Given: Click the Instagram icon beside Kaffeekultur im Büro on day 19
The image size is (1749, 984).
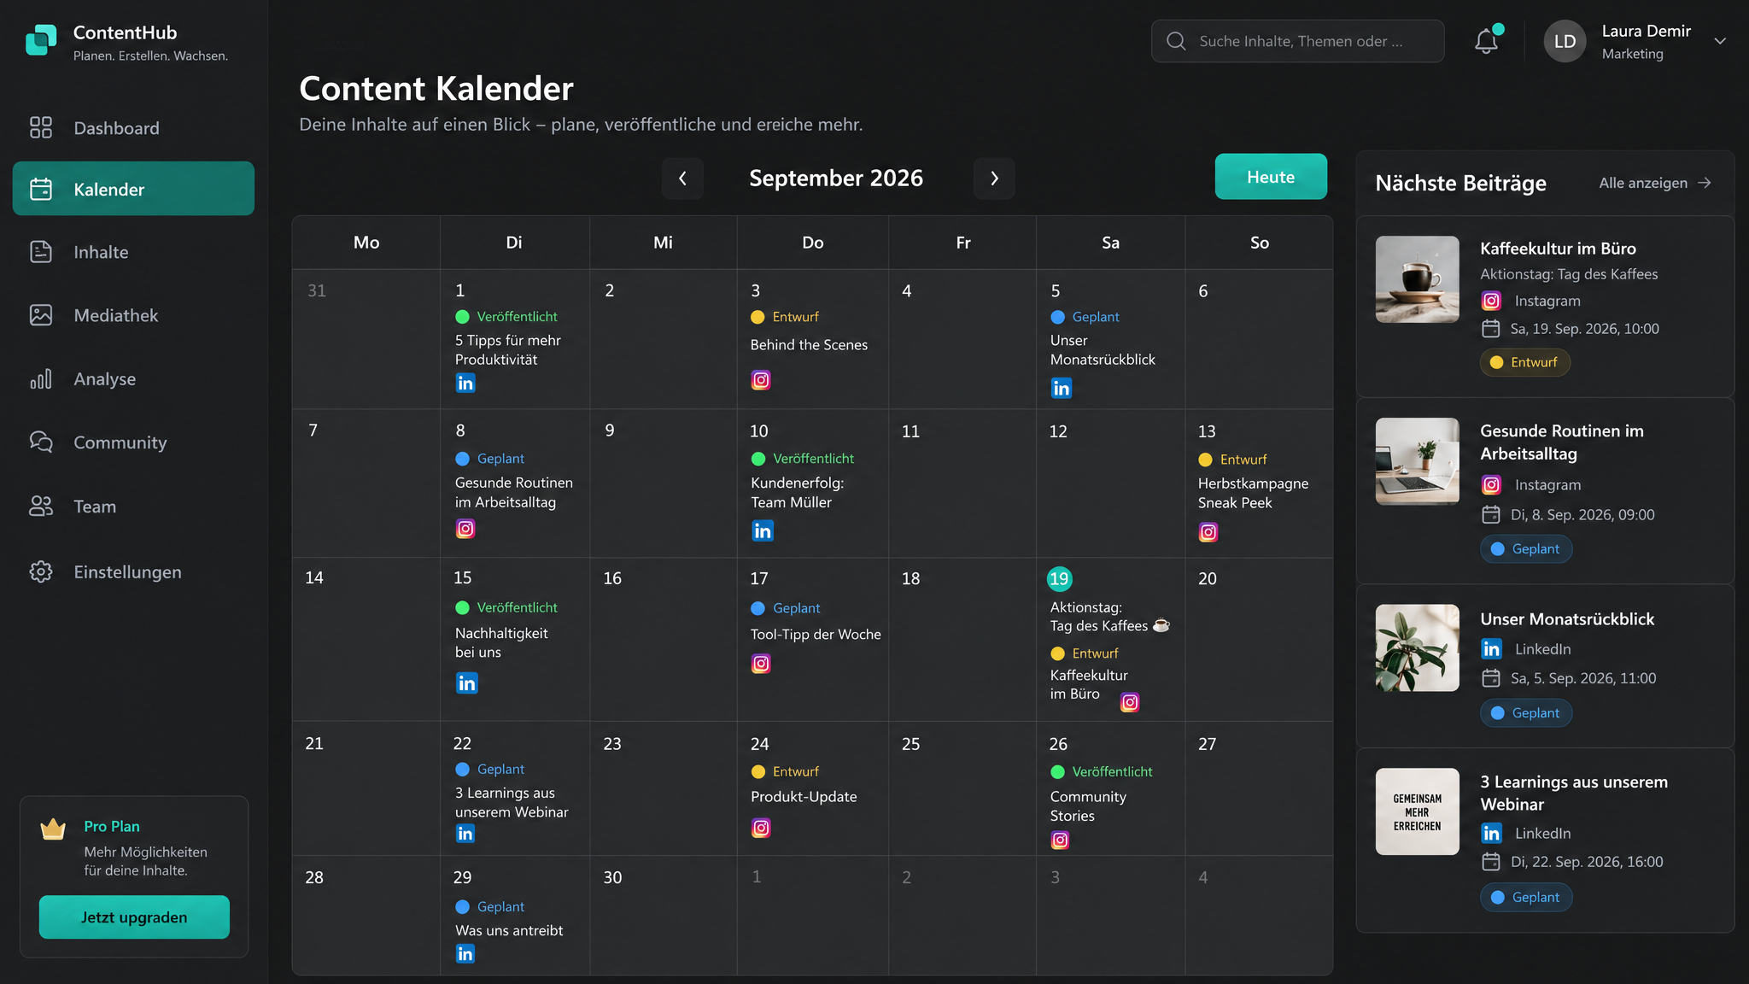Looking at the screenshot, I should click(x=1130, y=702).
